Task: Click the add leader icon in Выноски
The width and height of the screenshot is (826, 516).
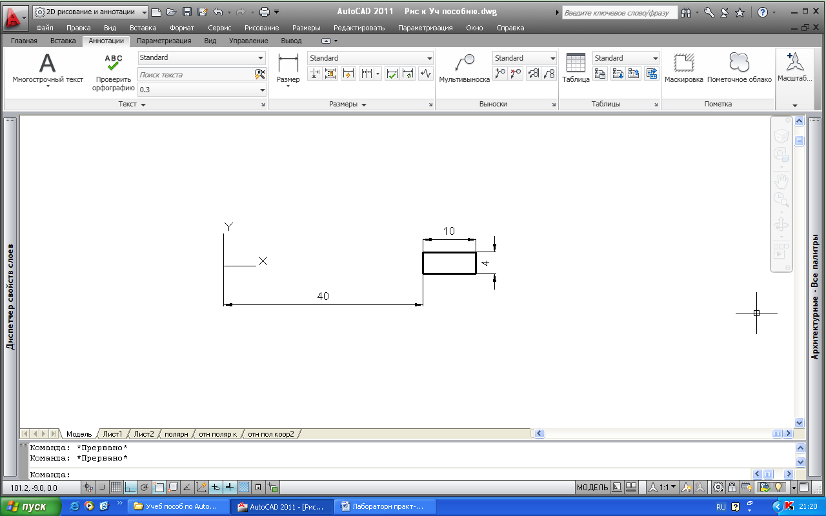Action: 499,74
